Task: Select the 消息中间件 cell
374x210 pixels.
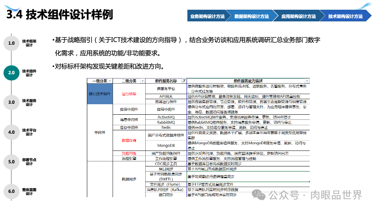Action: pyautogui.click(x=129, y=119)
